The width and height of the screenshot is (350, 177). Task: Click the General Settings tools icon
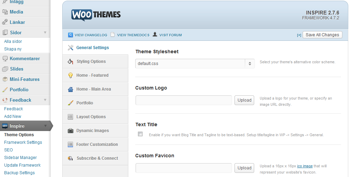point(71,48)
